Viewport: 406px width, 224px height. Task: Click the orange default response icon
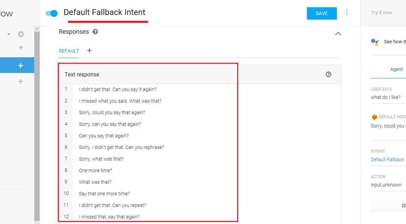374,117
